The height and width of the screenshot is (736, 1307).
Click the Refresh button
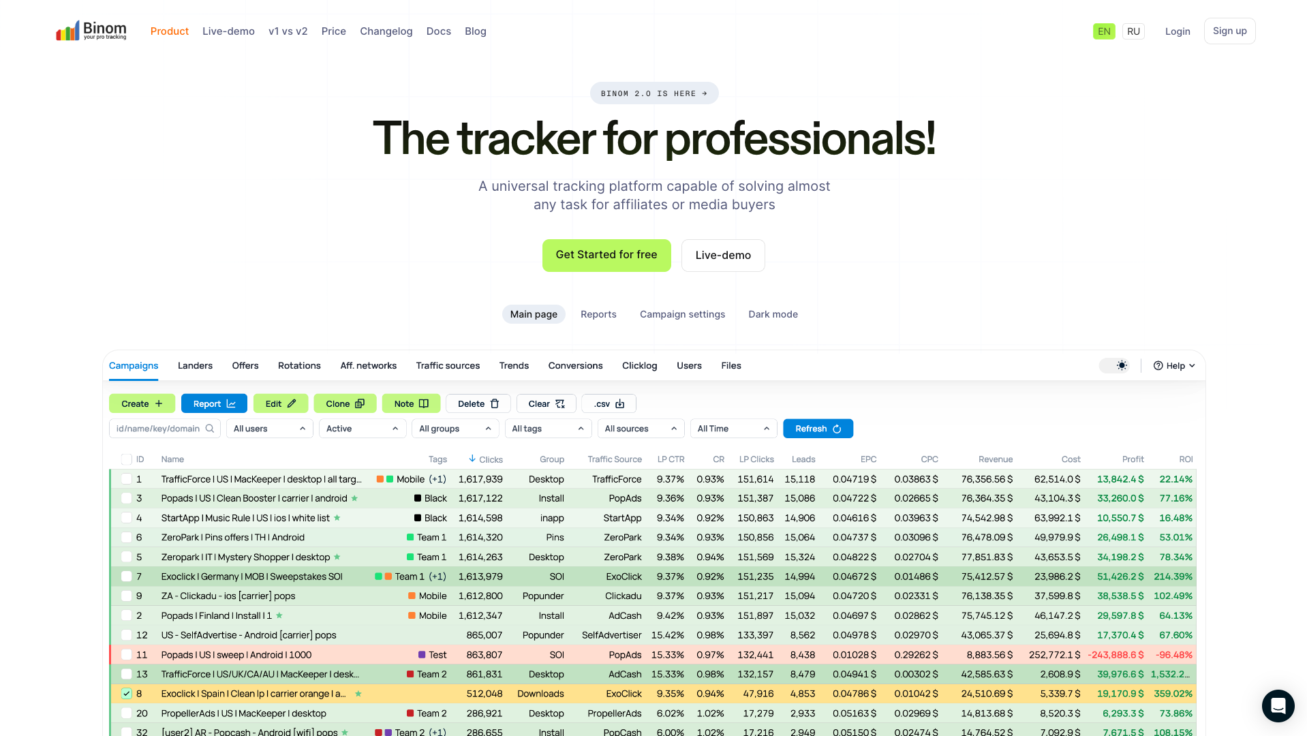coord(818,429)
